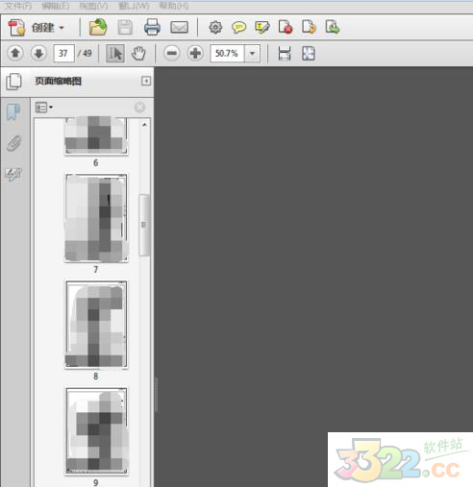Image resolution: width=473 pixels, height=487 pixels.
Task: Open the 文件(F) menu
Action: 18,6
